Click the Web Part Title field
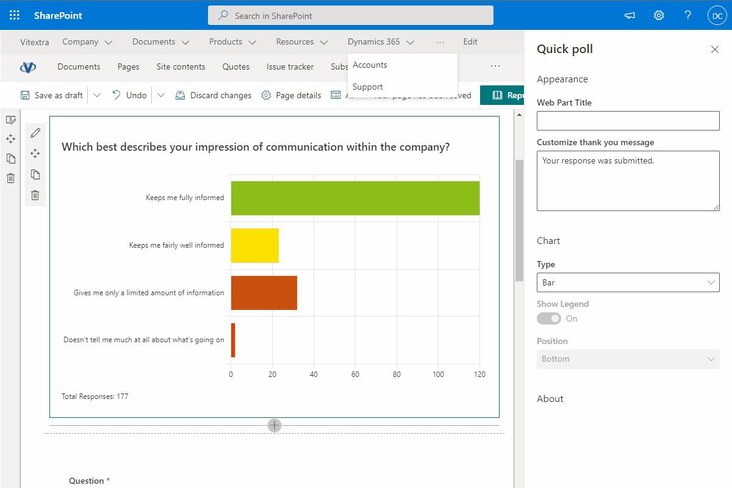 [x=628, y=121]
